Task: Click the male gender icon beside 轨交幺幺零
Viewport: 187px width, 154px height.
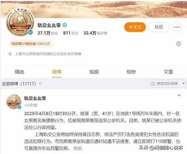Action: pos(65,25)
